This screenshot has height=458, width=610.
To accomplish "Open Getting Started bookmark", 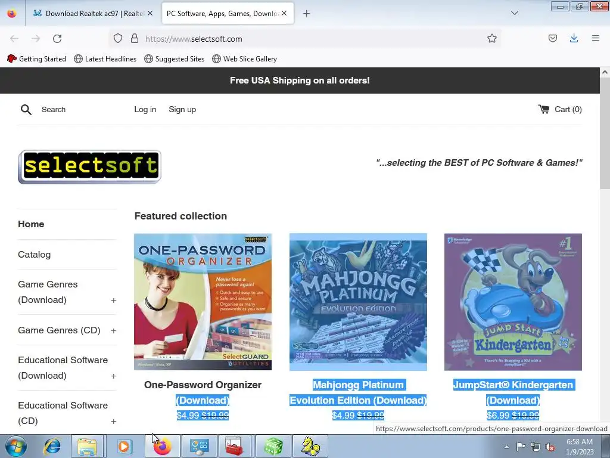I will coord(36,59).
